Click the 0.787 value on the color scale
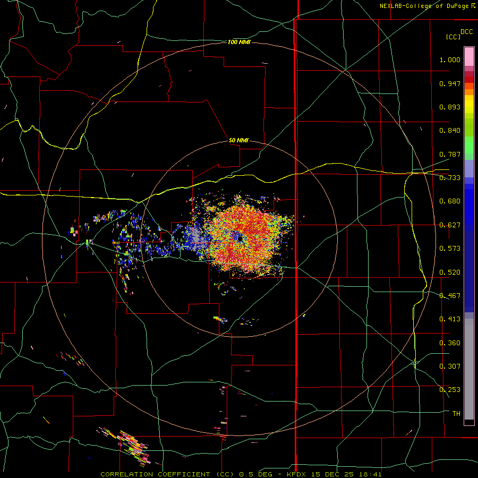This screenshot has width=478, height=478. pos(450,154)
